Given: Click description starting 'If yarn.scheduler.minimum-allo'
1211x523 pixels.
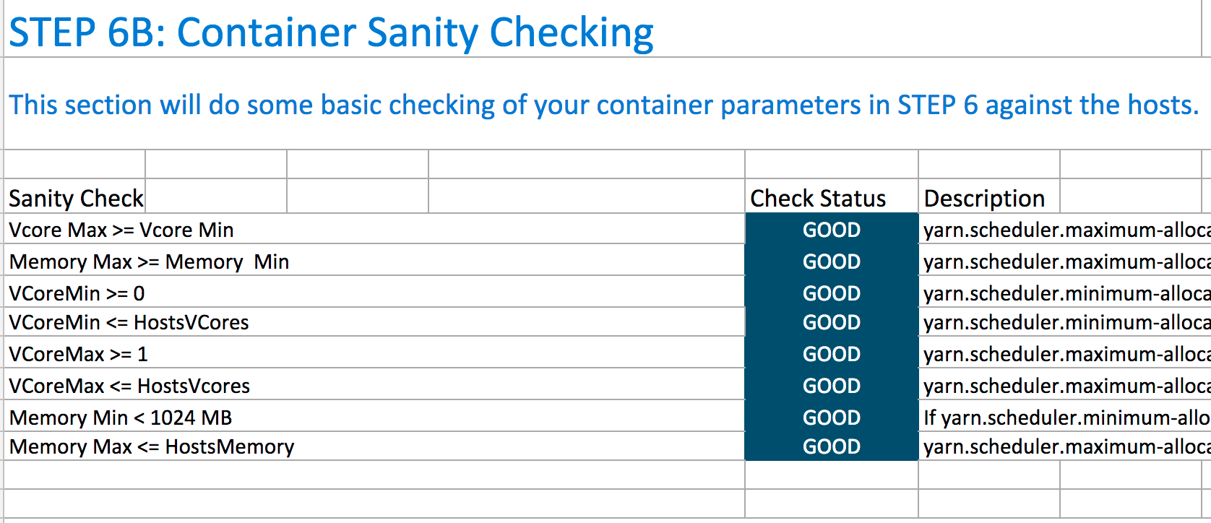Looking at the screenshot, I should pos(1065,417).
